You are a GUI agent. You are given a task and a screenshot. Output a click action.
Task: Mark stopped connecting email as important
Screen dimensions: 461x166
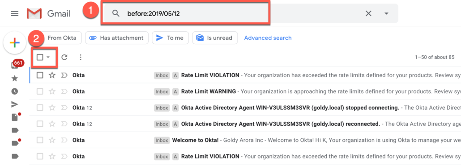[64, 108]
